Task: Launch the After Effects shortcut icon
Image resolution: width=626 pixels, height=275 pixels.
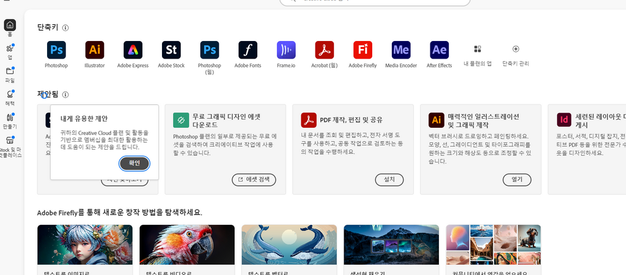Action: click(x=440, y=50)
